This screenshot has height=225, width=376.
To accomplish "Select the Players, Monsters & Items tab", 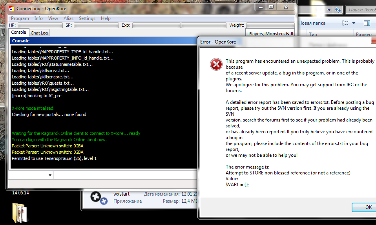I will click(x=270, y=34).
